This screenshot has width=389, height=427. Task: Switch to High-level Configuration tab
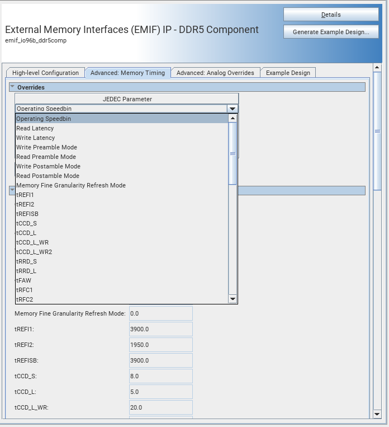coord(45,73)
